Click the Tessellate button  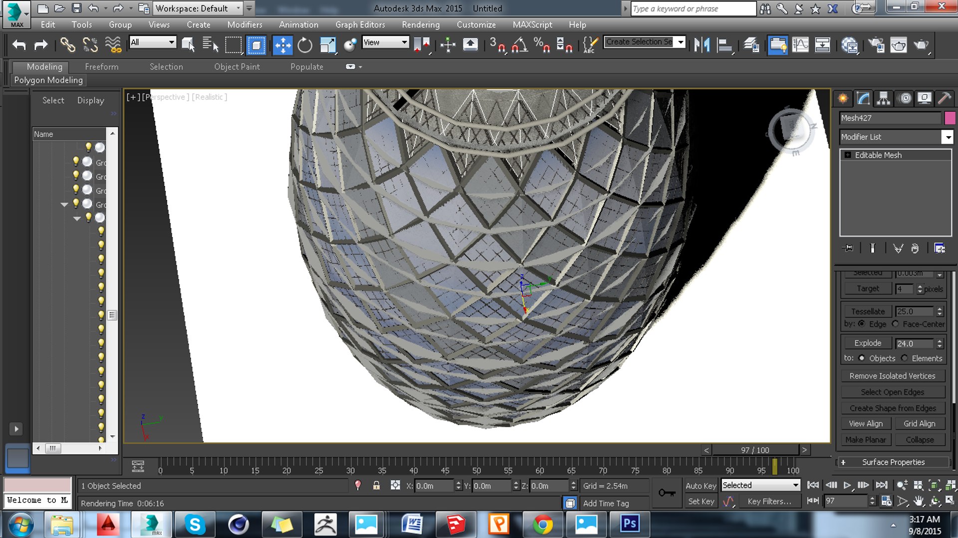click(x=868, y=311)
